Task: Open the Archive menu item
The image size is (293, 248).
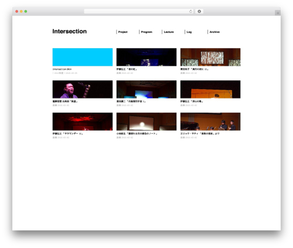Action: point(214,32)
